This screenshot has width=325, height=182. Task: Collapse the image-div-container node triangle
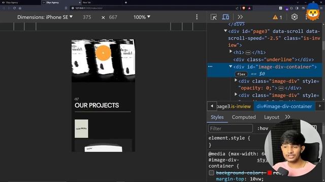pos(231,66)
